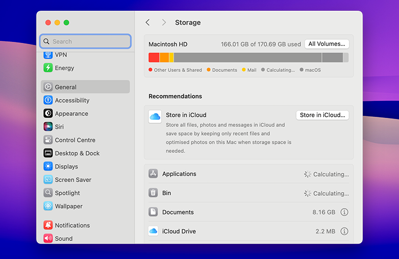Click the Other Users & Shared legend label
This screenshot has height=259, width=399.
click(178, 70)
